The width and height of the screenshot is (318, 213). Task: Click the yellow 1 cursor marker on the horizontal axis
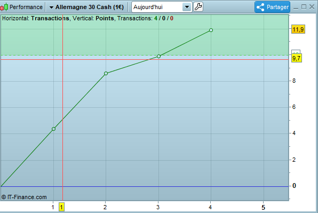61,207
